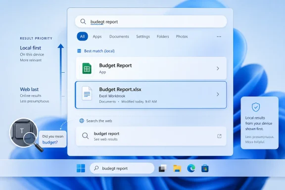Switch to the Photos filter tab

pyautogui.click(x=182, y=37)
